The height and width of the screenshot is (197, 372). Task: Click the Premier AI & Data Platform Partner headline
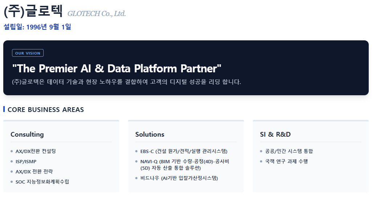[x=117, y=68]
